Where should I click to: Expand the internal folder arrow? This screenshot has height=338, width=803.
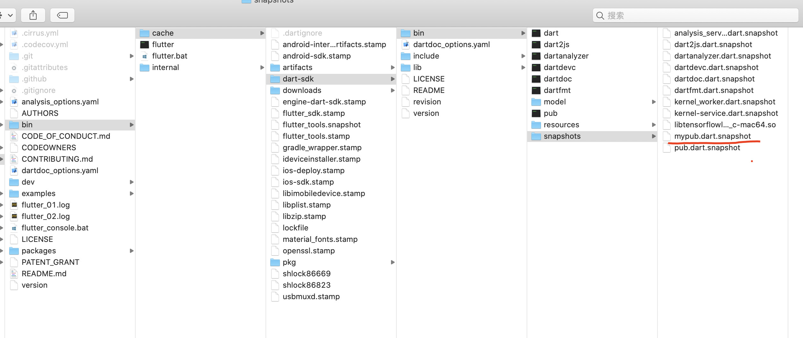[262, 67]
